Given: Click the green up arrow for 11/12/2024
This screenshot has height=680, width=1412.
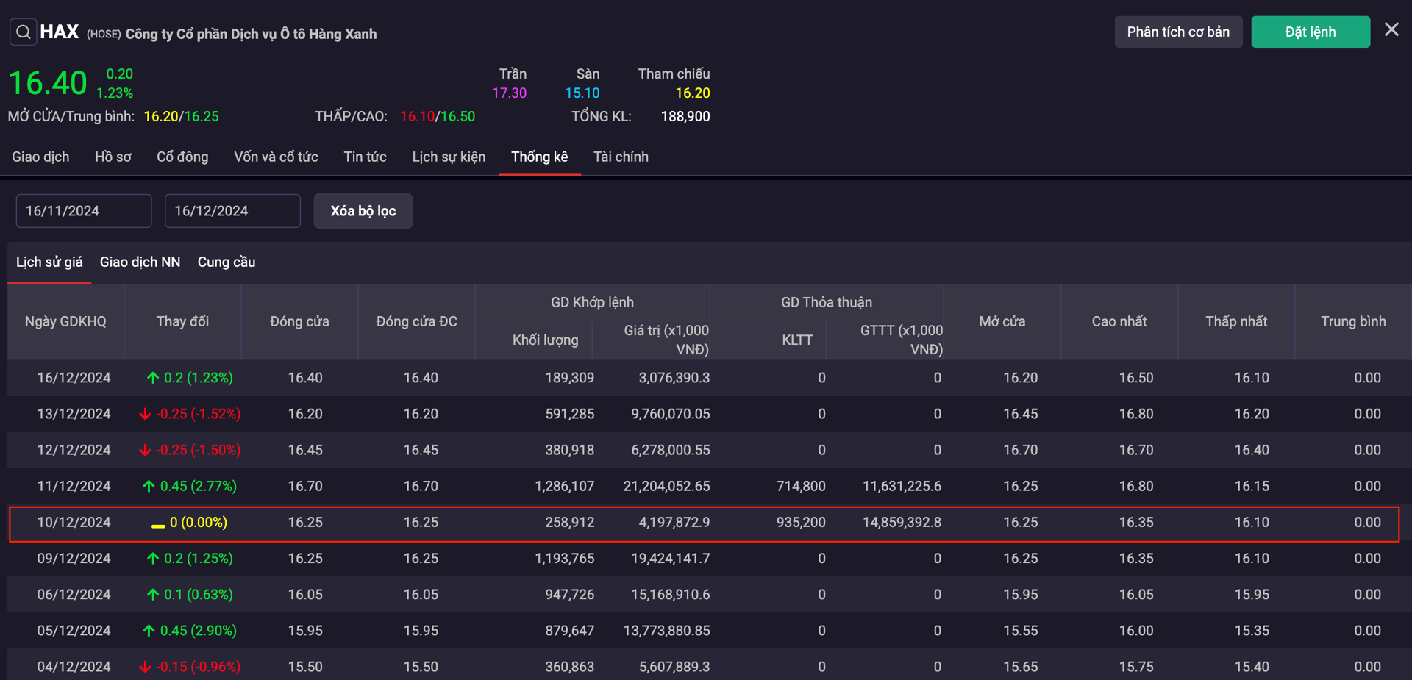Looking at the screenshot, I should click(149, 486).
